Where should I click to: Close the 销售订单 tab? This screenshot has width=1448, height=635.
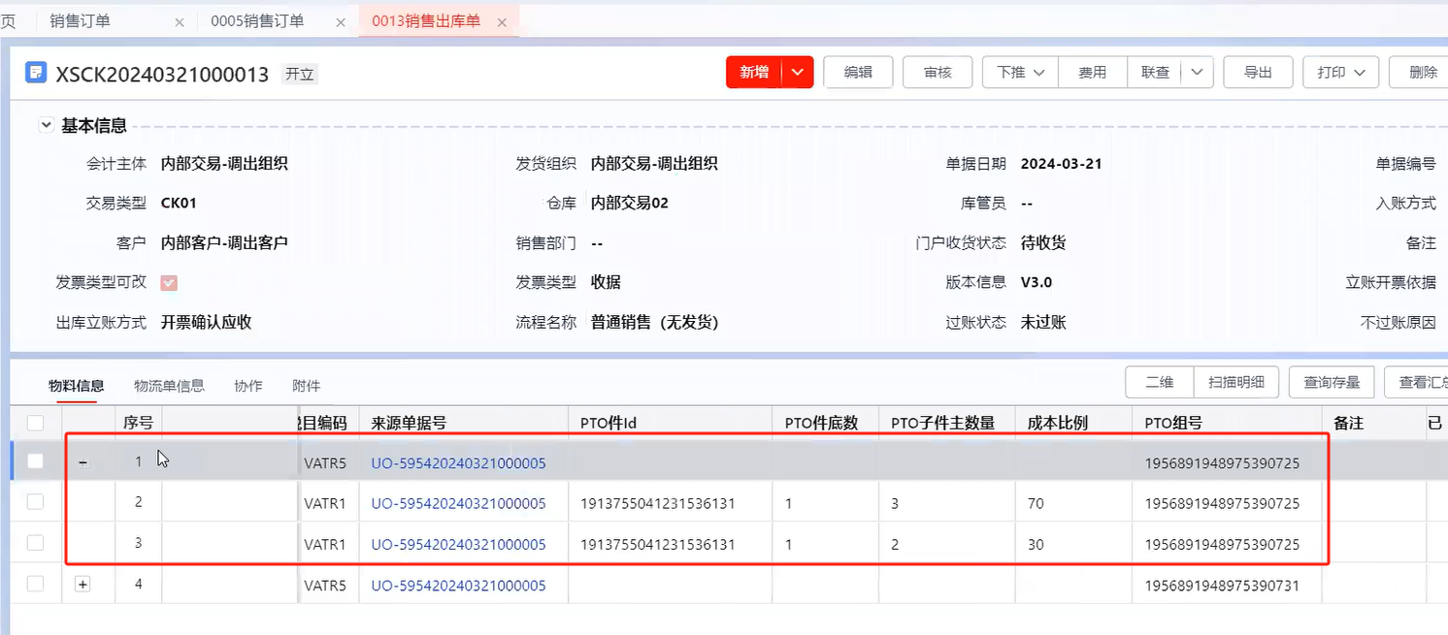(x=180, y=22)
